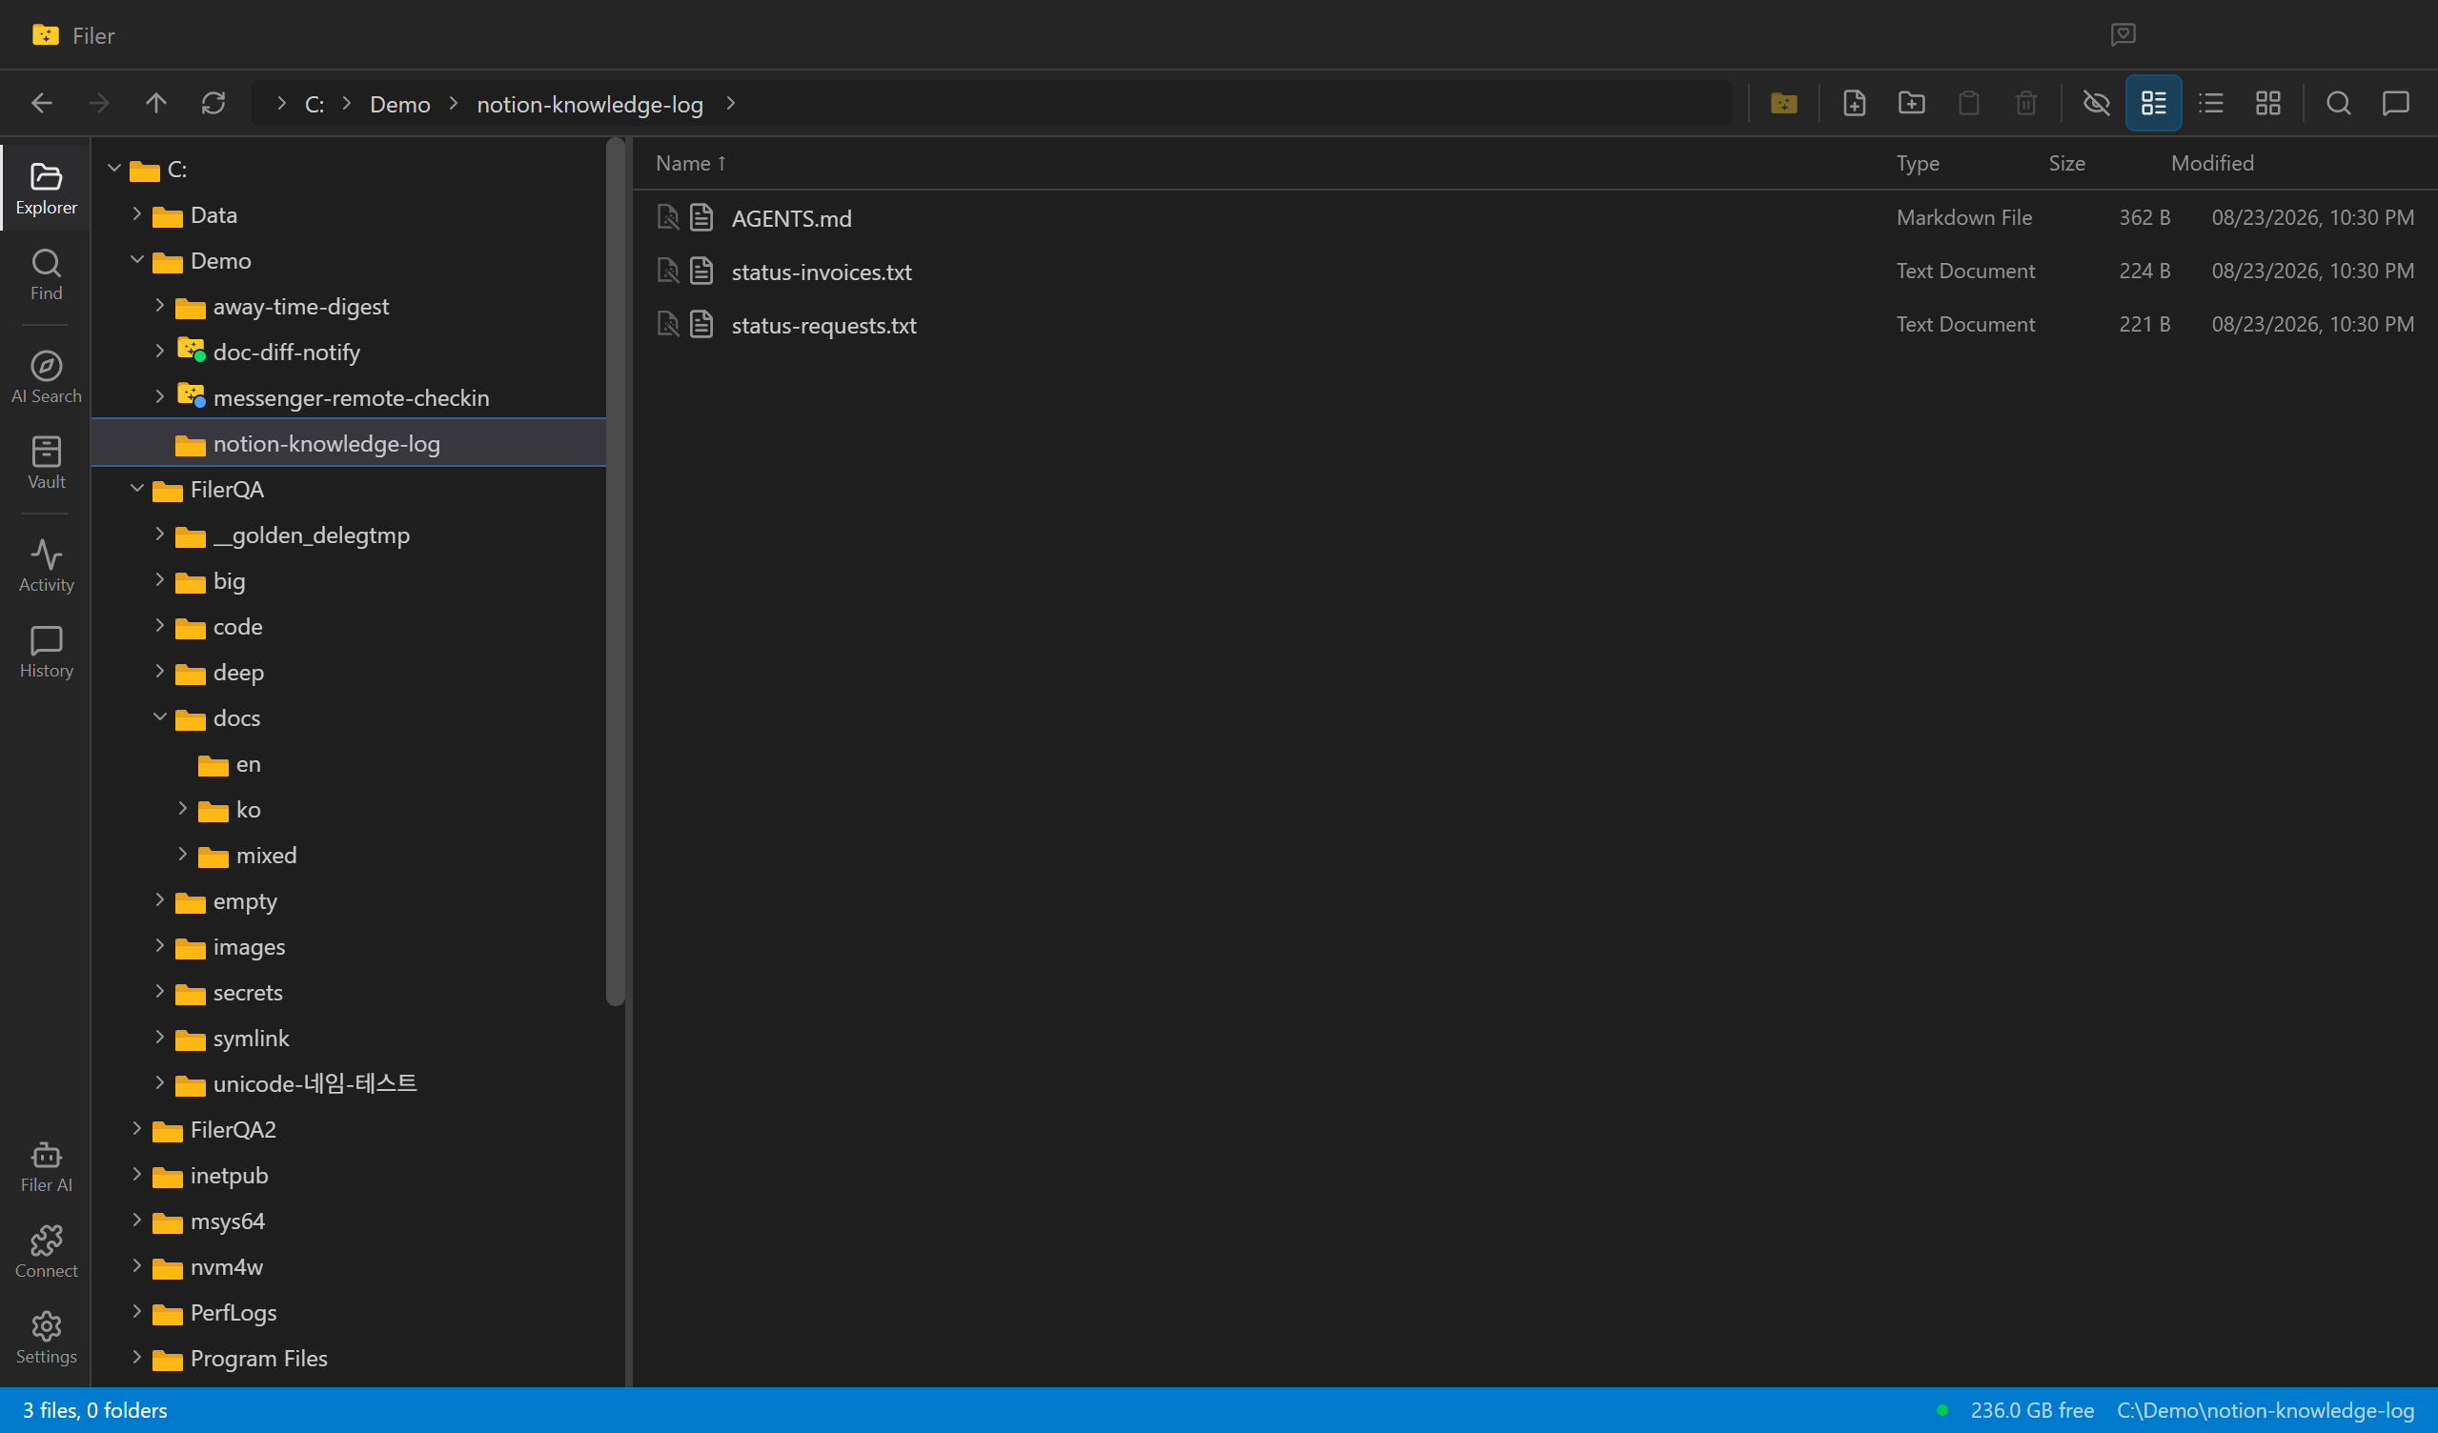Image resolution: width=2438 pixels, height=1433 pixels.
Task: Open dropdown after notion-knowledge-log breadcrumb
Action: [731, 104]
